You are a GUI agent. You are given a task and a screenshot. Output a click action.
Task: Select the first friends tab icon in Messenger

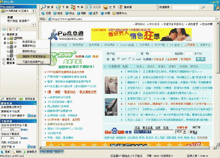click(x=4, y=29)
